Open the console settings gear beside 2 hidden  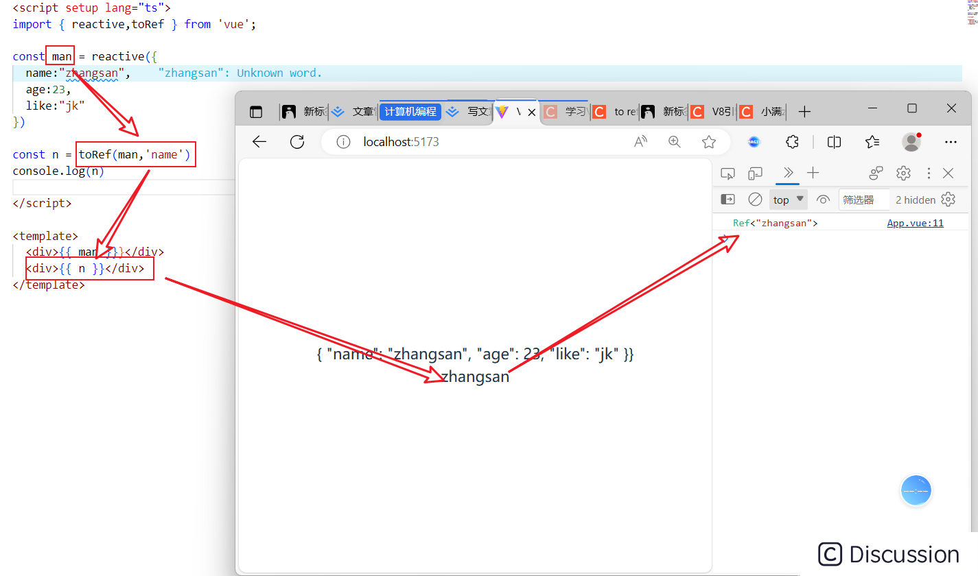coord(948,199)
